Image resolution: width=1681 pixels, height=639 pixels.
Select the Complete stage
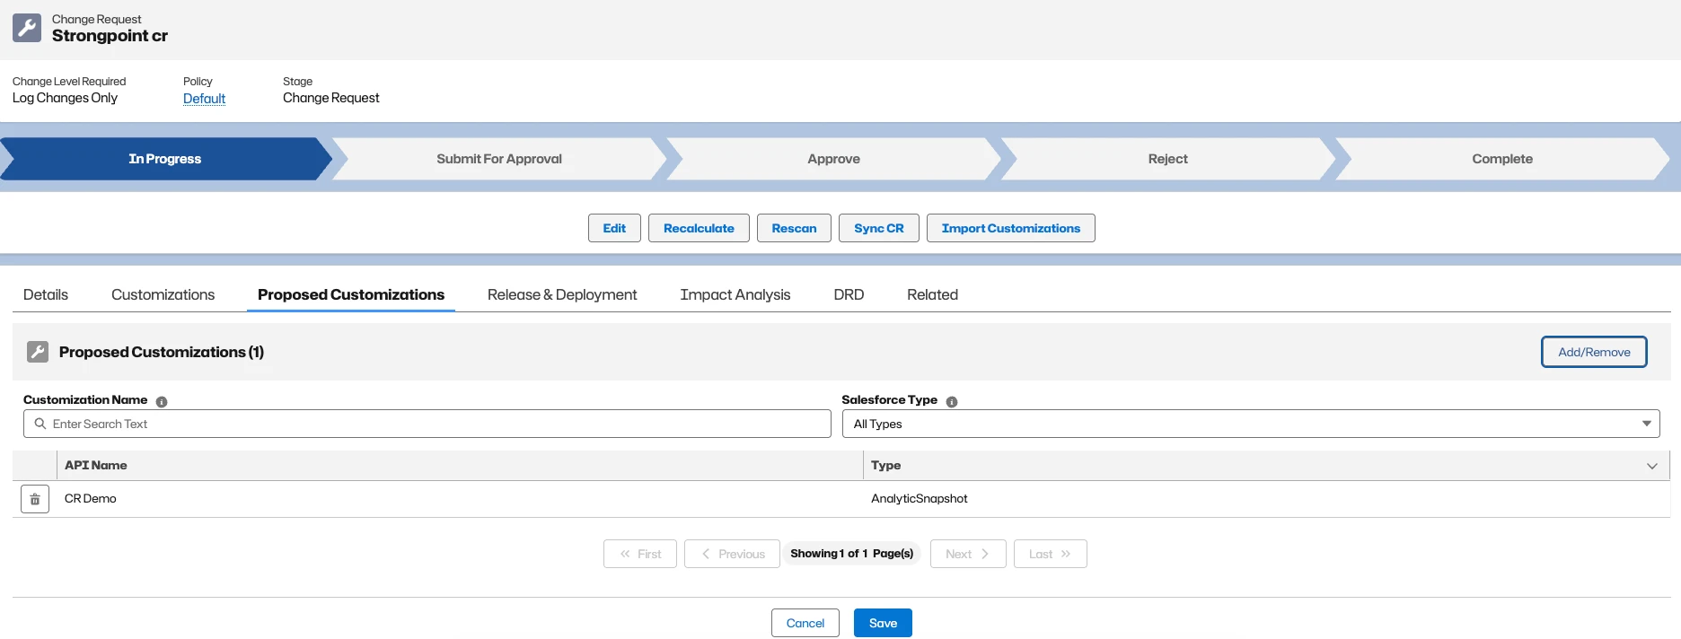pos(1502,159)
